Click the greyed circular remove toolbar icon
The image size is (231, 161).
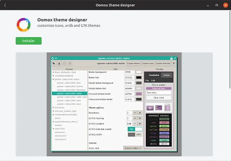(70, 63)
